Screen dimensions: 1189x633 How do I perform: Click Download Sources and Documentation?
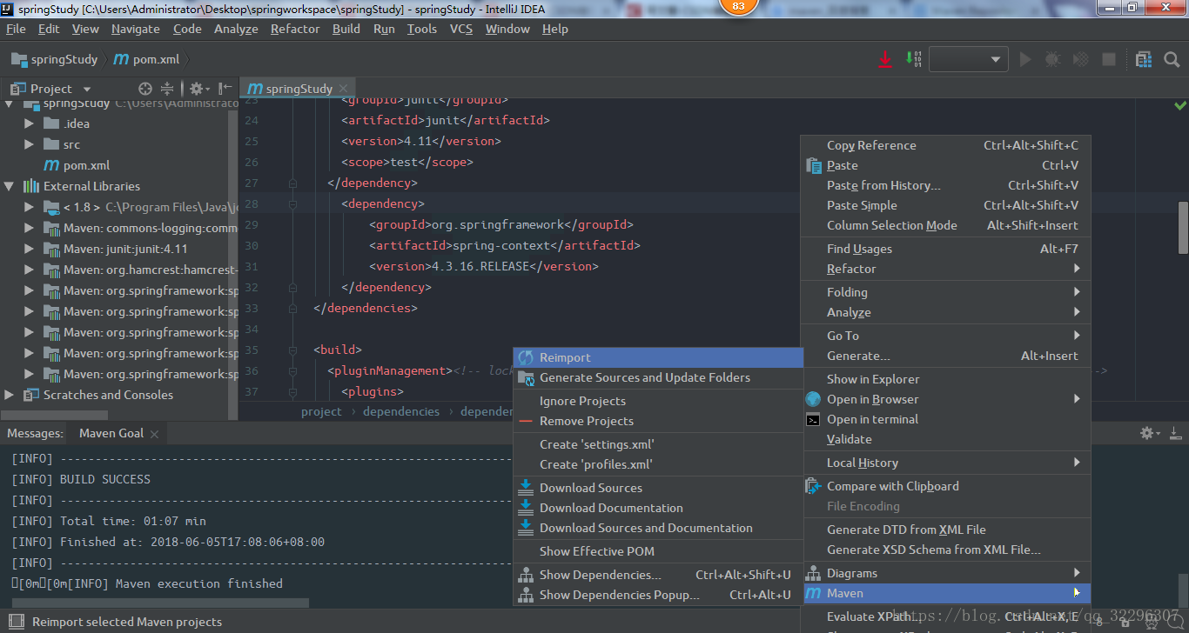click(x=658, y=528)
